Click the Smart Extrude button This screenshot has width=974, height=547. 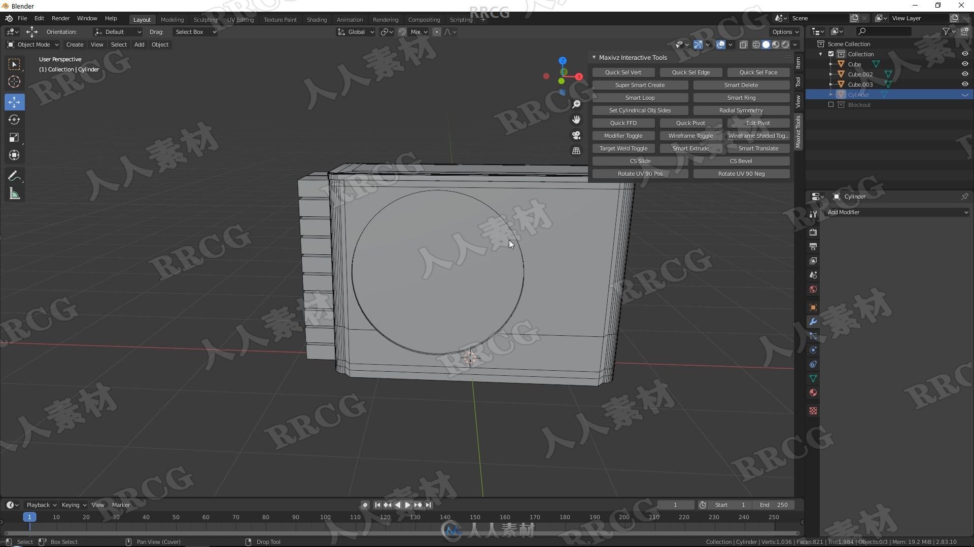click(x=690, y=147)
